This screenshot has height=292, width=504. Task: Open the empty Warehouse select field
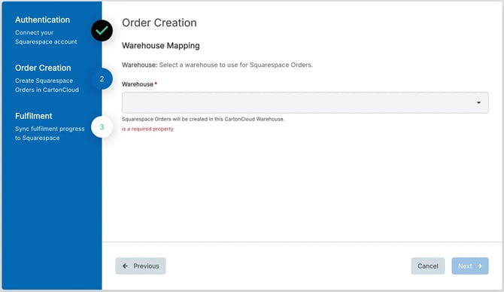[x=305, y=102]
